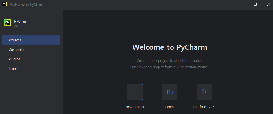The width and height of the screenshot is (273, 114).
Task: Click the Get from VCS label
Action: (204, 107)
